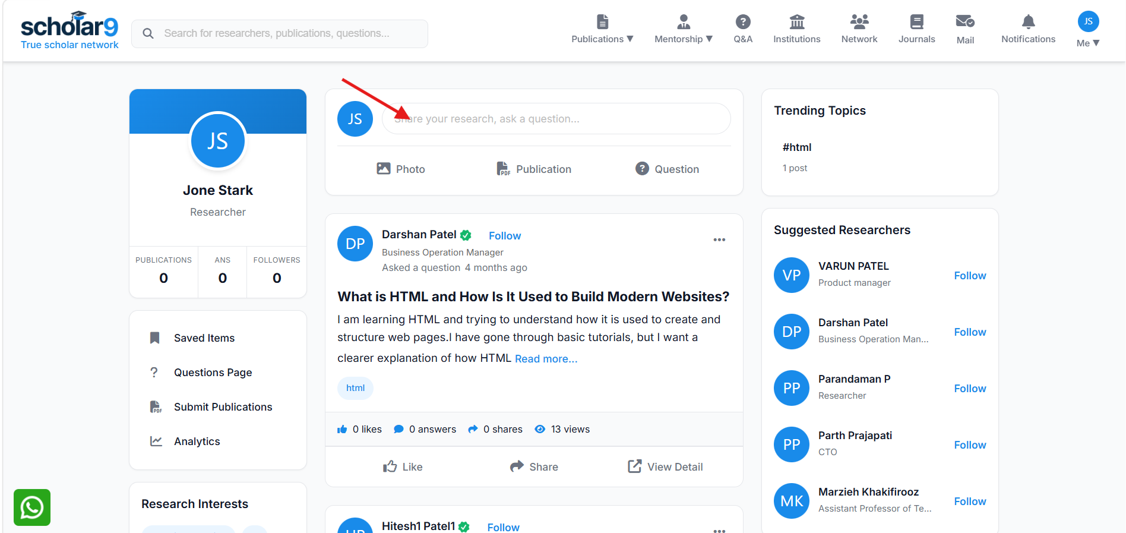The width and height of the screenshot is (1126, 533).
Task: Add a Photo to the post
Action: coord(401,169)
